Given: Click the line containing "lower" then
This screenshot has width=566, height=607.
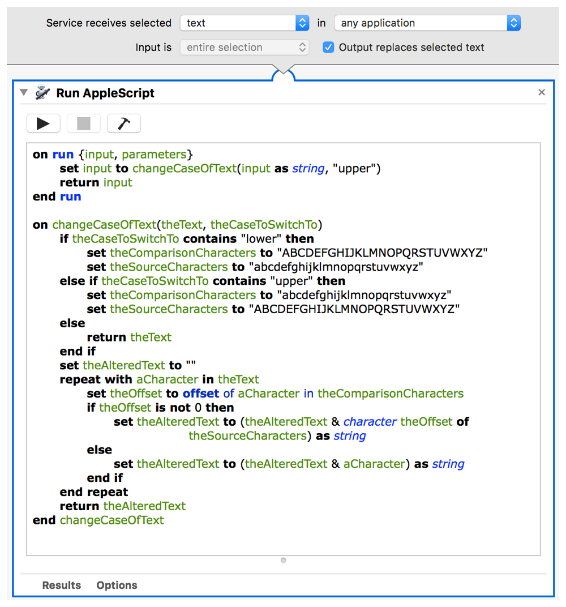Looking at the screenshot, I should pos(187,239).
